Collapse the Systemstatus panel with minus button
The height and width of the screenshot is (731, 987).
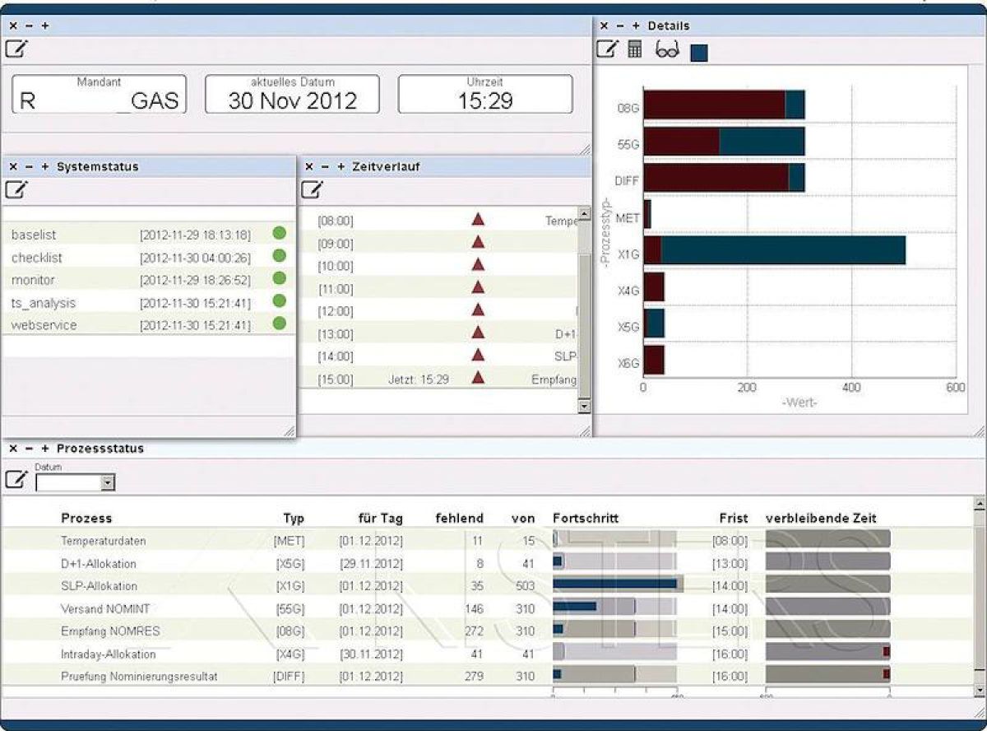29,166
